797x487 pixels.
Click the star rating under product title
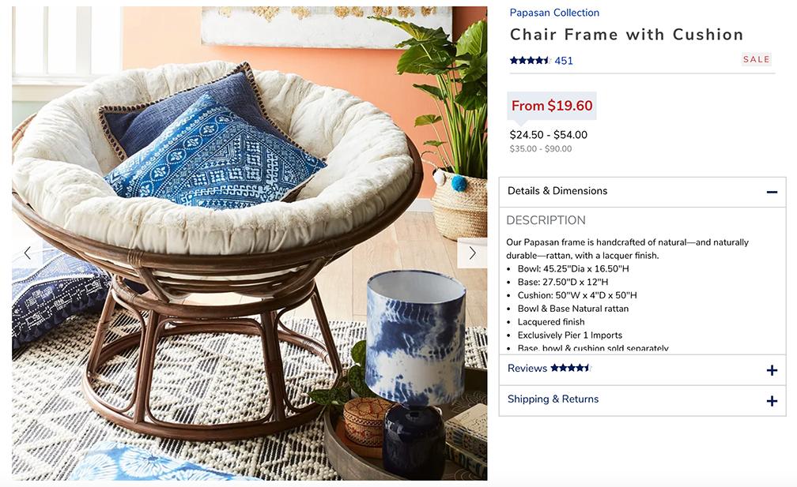(530, 61)
